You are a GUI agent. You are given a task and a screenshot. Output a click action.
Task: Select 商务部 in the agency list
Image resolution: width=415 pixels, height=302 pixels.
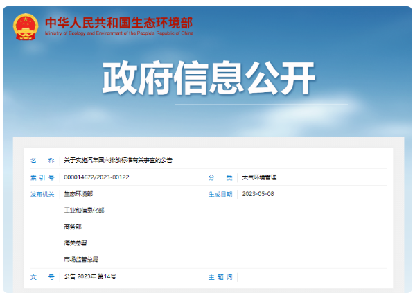[73, 226]
